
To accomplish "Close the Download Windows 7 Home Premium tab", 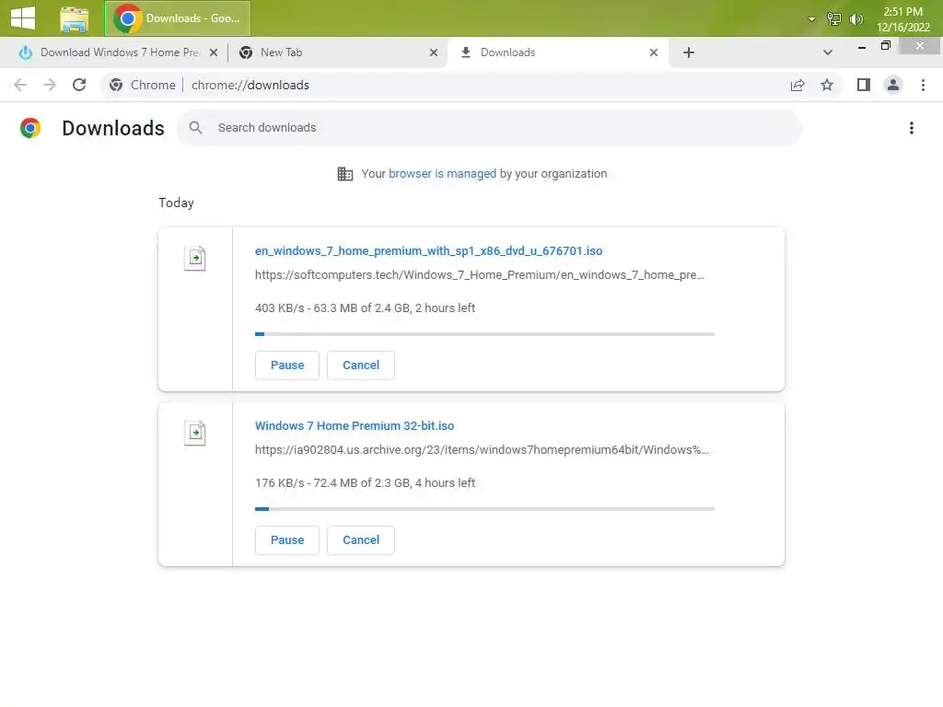I will click(x=214, y=52).
